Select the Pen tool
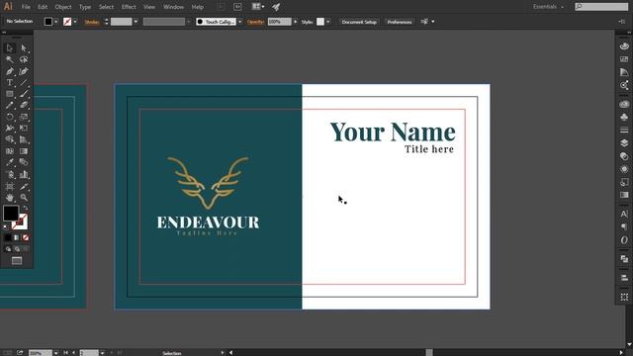633x356 pixels. click(x=10, y=71)
